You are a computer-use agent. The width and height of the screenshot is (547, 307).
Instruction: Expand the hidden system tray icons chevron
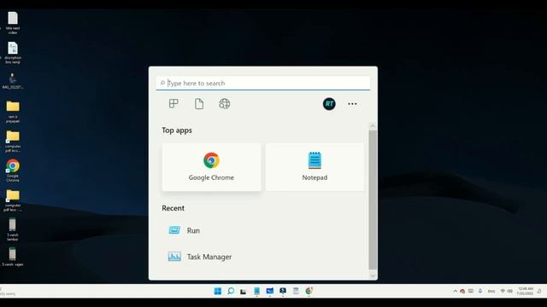click(456, 291)
